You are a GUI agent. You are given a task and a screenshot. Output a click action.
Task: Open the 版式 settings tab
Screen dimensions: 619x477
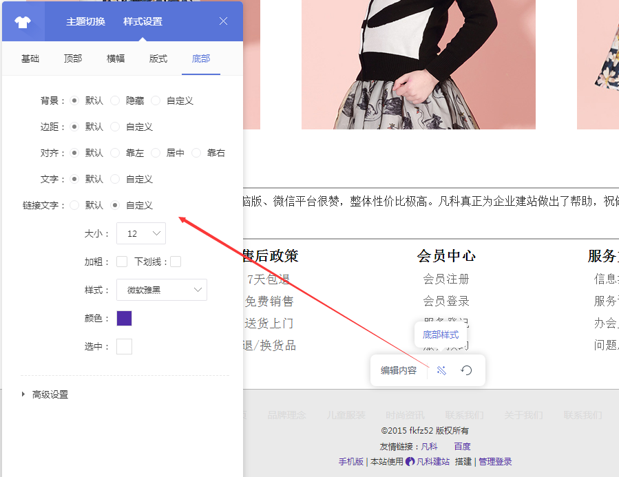(158, 59)
